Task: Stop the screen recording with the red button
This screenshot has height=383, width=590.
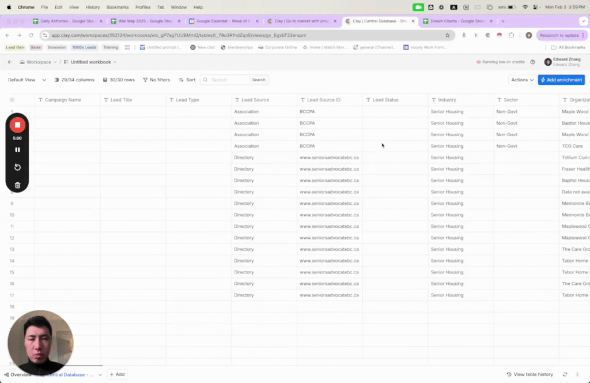Action: point(17,125)
